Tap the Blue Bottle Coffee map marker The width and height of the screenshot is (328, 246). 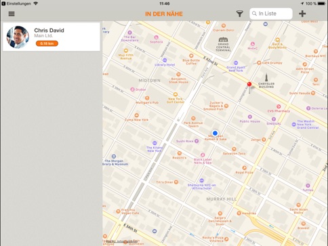click(191, 56)
